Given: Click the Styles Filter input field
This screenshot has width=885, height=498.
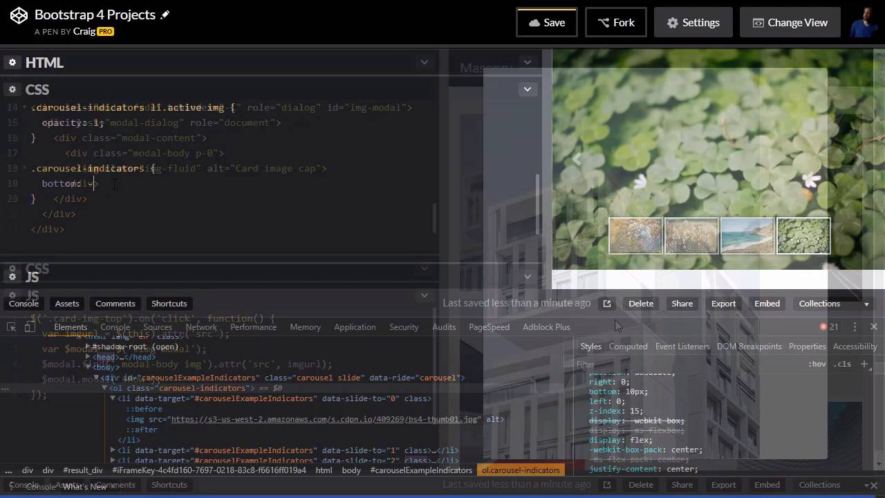Looking at the screenshot, I should click(688, 364).
